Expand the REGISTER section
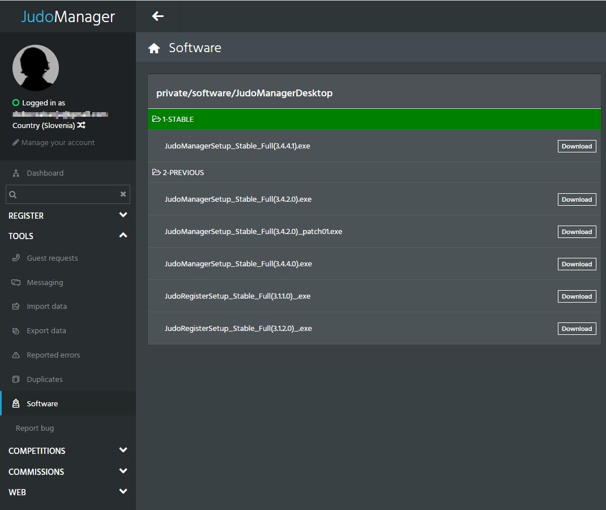606x510 pixels. (68, 215)
